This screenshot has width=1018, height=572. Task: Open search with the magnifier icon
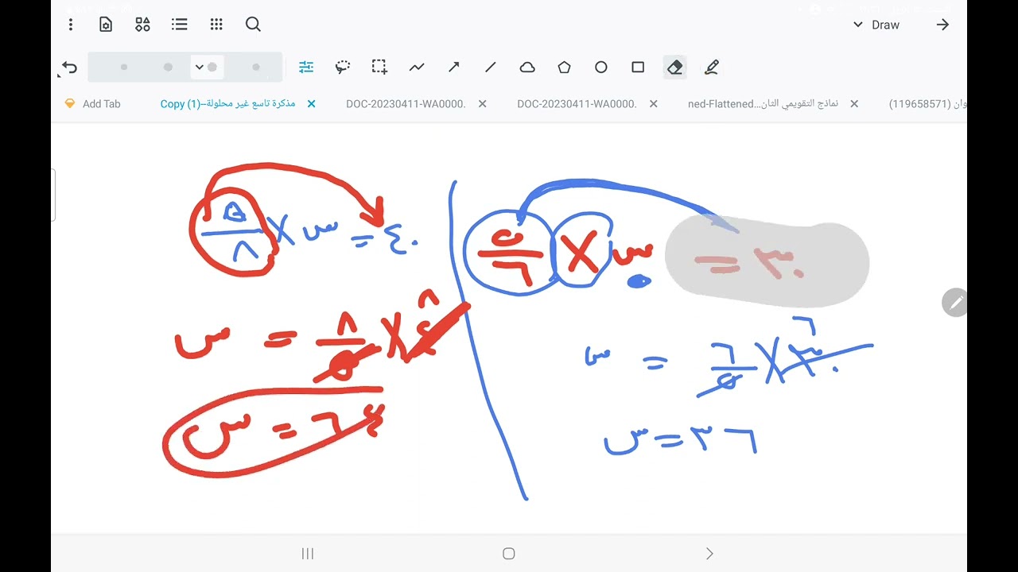pos(253,25)
